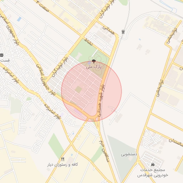
Task: Click the train station icon near همدانی
Action: click(123, 32)
